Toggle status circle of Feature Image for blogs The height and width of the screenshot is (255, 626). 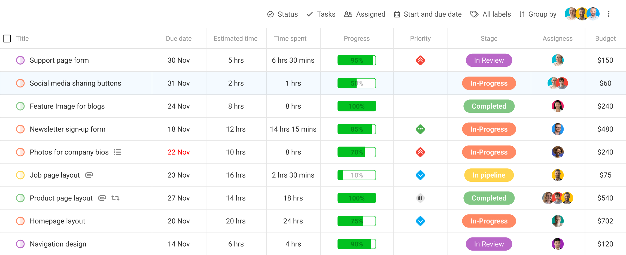[x=20, y=106]
